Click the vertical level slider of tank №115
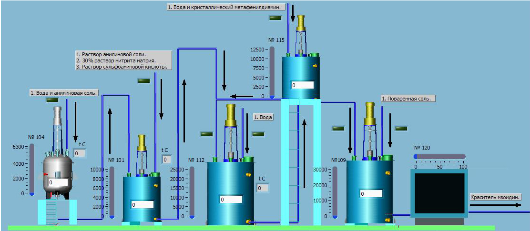Image resolution: width=530 pixels, height=231 pixels. pyautogui.click(x=272, y=72)
